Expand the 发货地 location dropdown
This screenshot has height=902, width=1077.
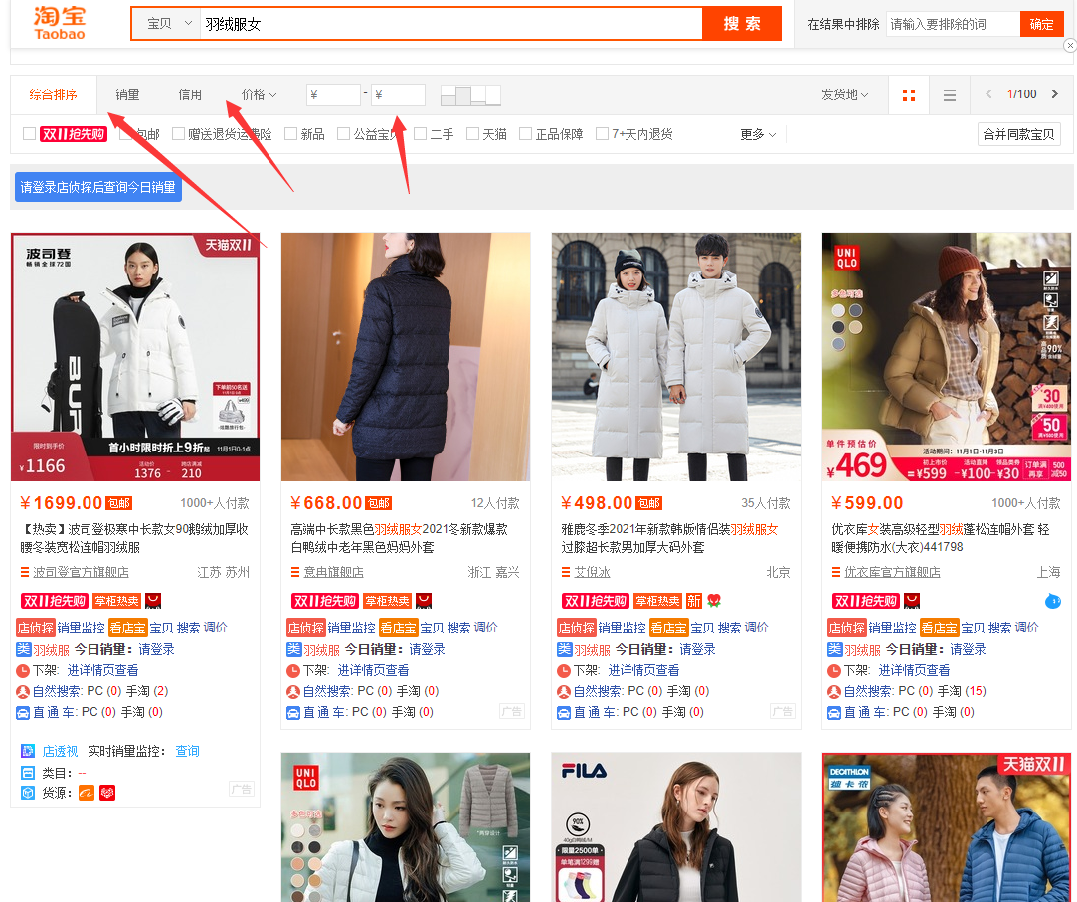[x=845, y=94]
